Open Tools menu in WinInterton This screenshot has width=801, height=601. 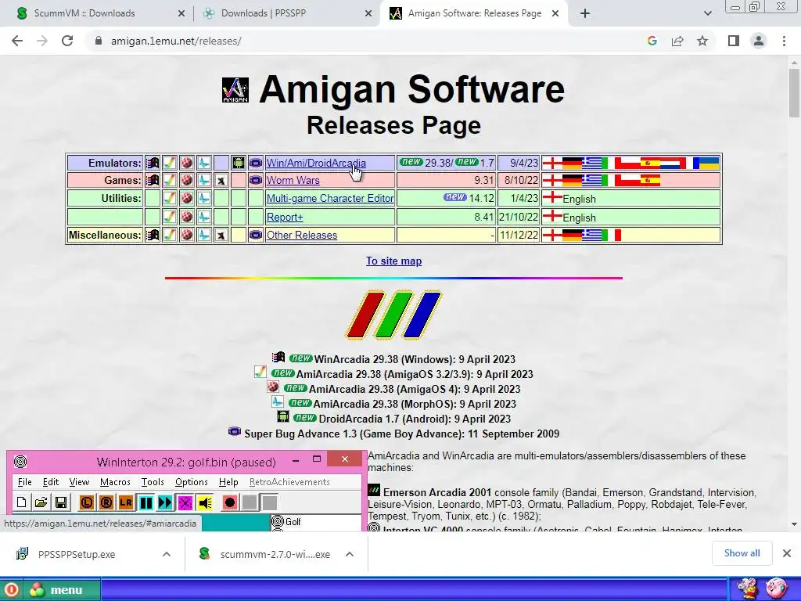pyautogui.click(x=153, y=482)
